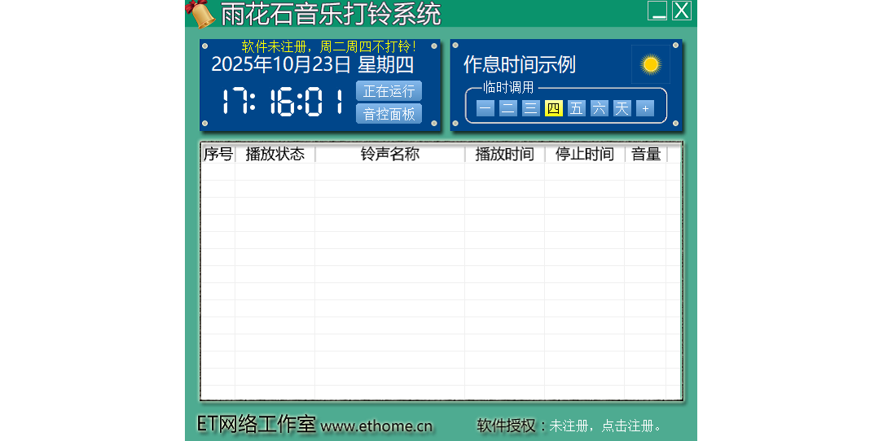
Task: Select Saturday (六) temporary schedule
Action: coord(600,108)
